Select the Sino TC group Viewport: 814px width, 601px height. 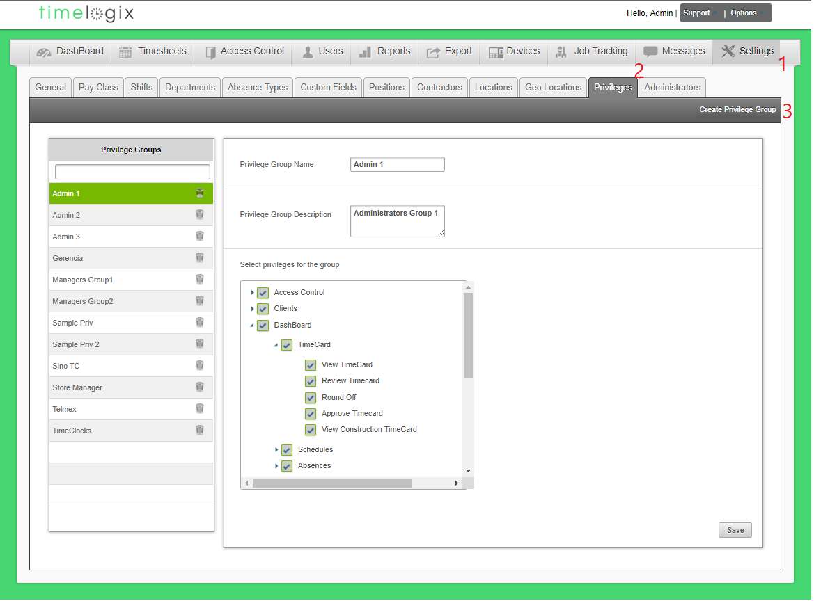tap(132, 366)
